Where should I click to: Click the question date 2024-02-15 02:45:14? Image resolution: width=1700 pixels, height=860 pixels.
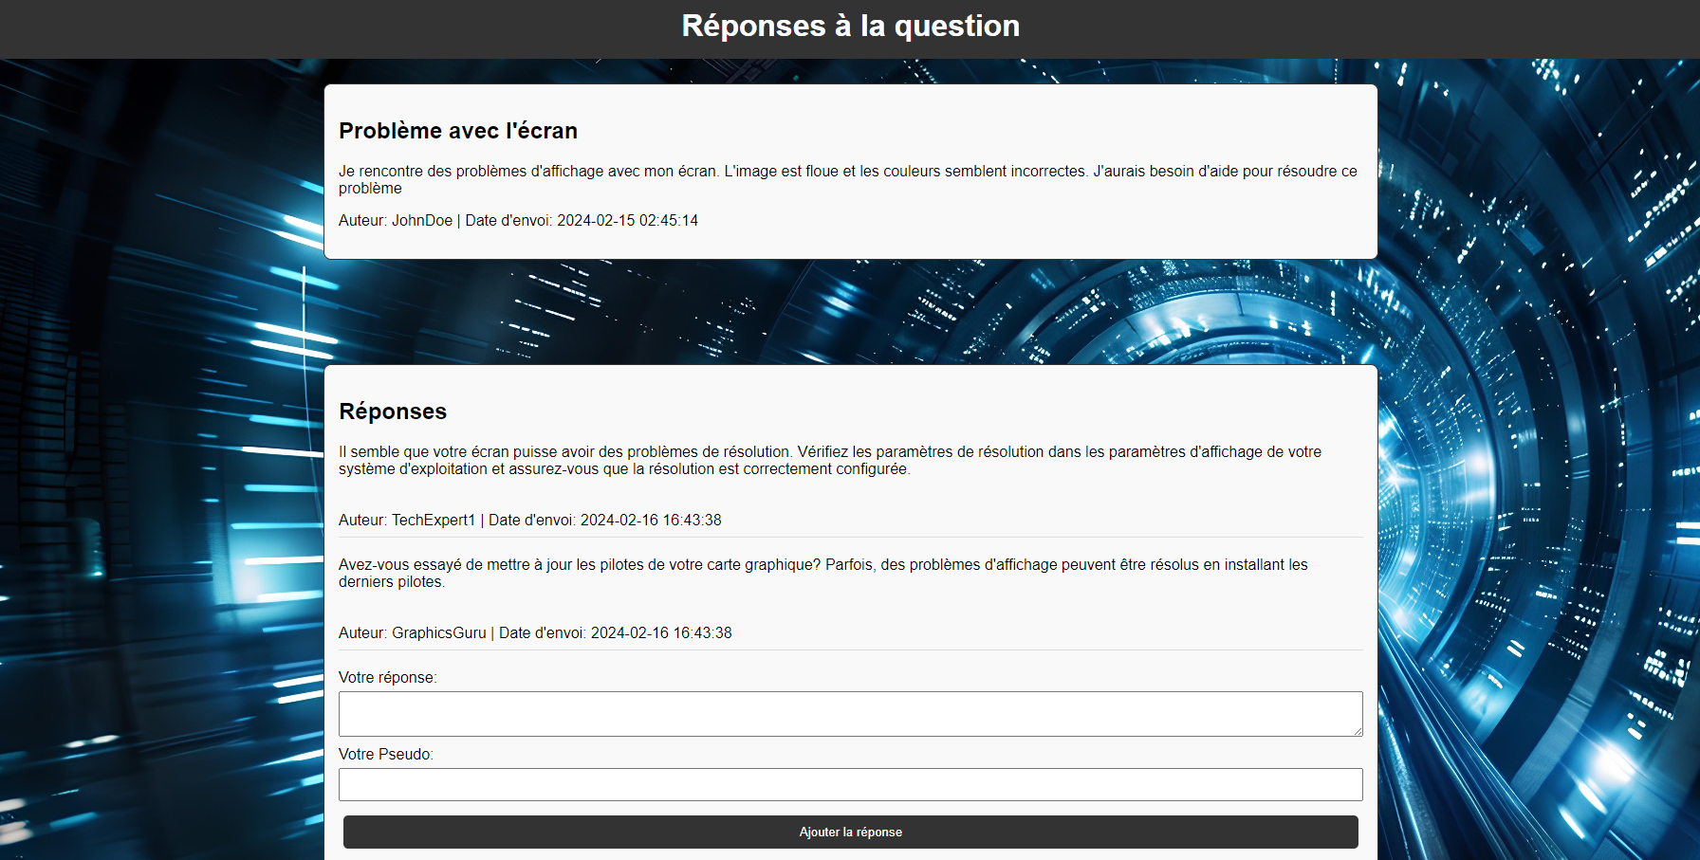coord(627,220)
